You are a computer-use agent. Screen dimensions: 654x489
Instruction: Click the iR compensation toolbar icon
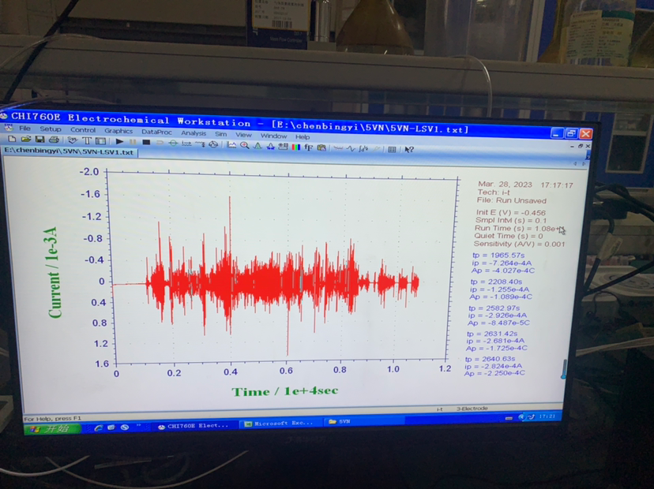coord(186,144)
